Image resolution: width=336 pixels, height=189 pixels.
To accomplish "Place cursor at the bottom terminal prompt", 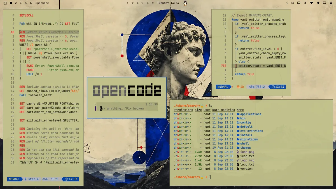I will click(x=209, y=177).
